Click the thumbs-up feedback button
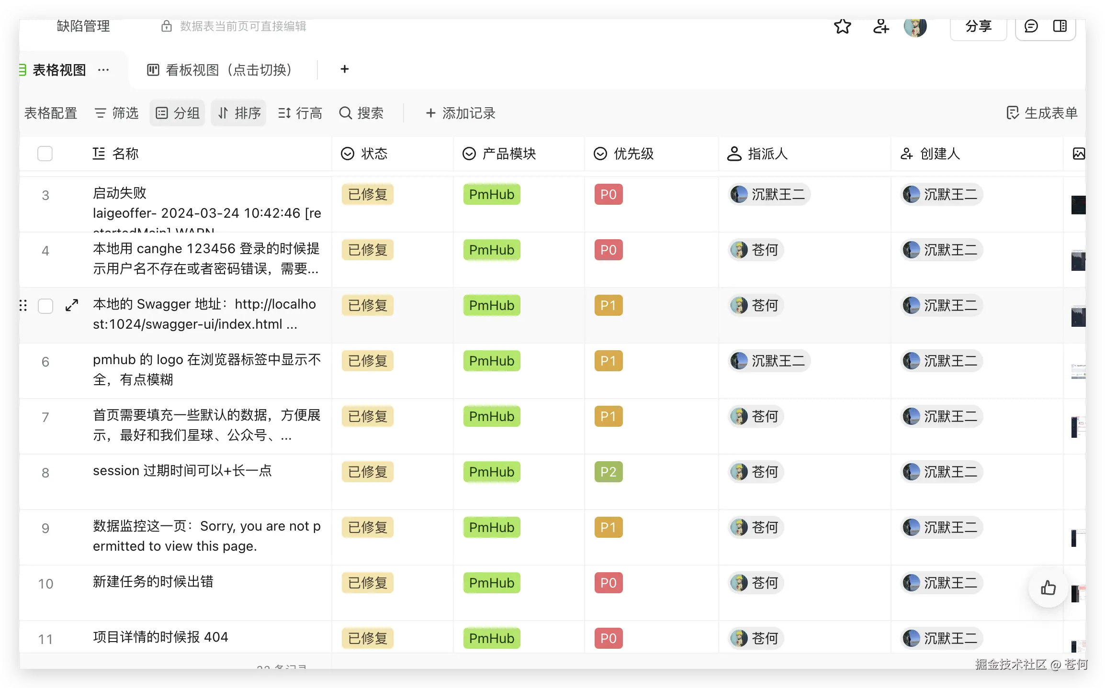This screenshot has height=688, width=1105. tap(1048, 588)
